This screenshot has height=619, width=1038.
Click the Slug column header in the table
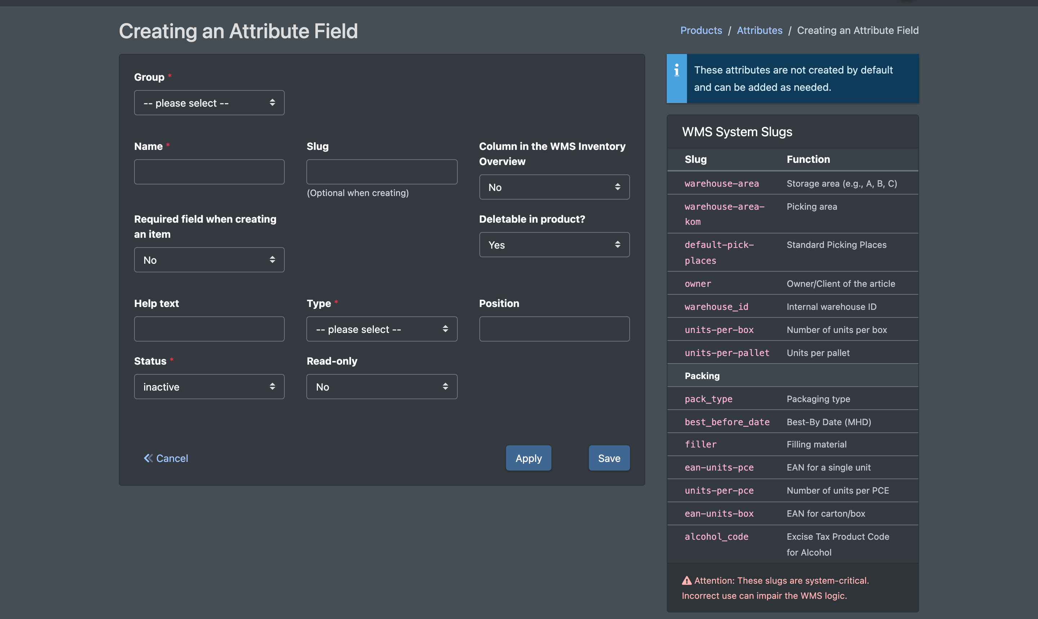tap(696, 159)
